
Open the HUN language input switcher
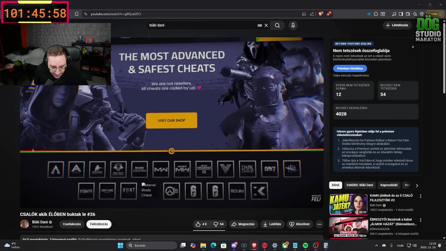400,245
